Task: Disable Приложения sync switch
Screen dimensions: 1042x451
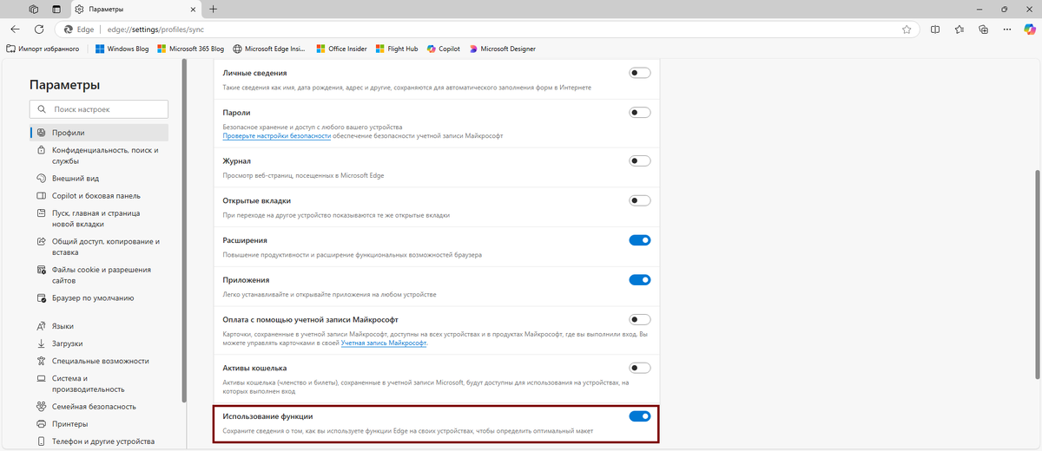Action: coord(640,279)
